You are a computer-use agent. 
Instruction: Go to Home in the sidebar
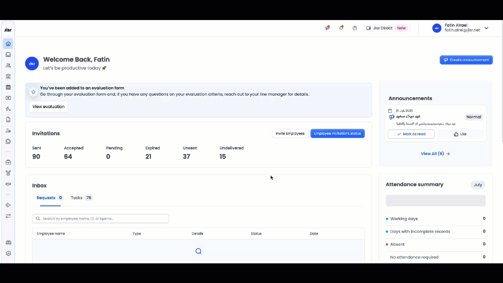[8, 44]
